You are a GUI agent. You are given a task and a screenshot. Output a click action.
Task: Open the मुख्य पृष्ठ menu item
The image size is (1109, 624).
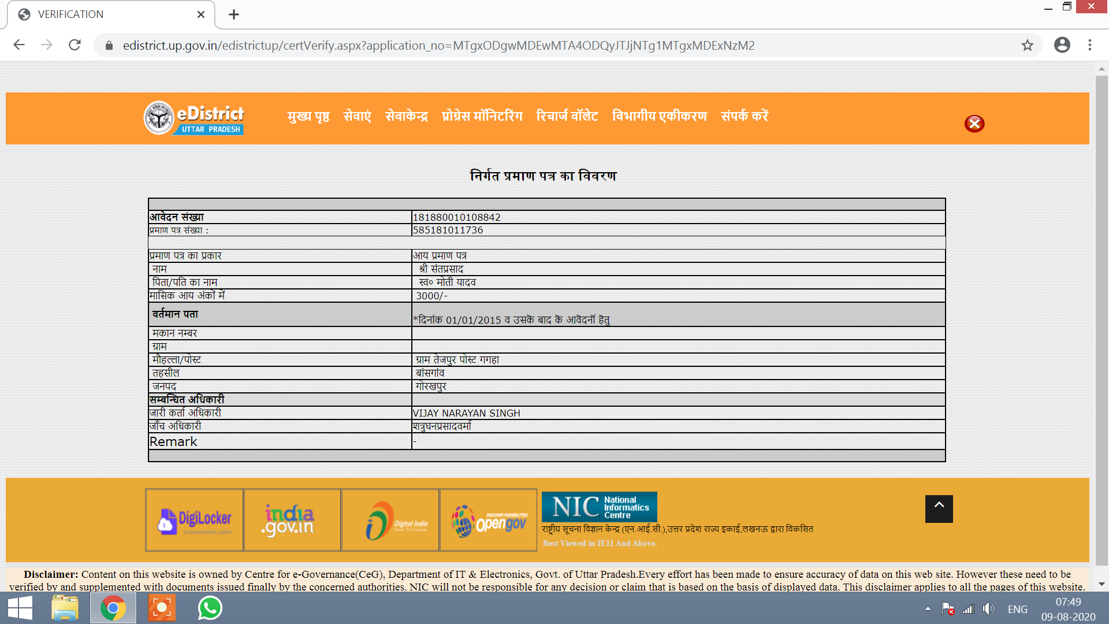pyautogui.click(x=308, y=116)
